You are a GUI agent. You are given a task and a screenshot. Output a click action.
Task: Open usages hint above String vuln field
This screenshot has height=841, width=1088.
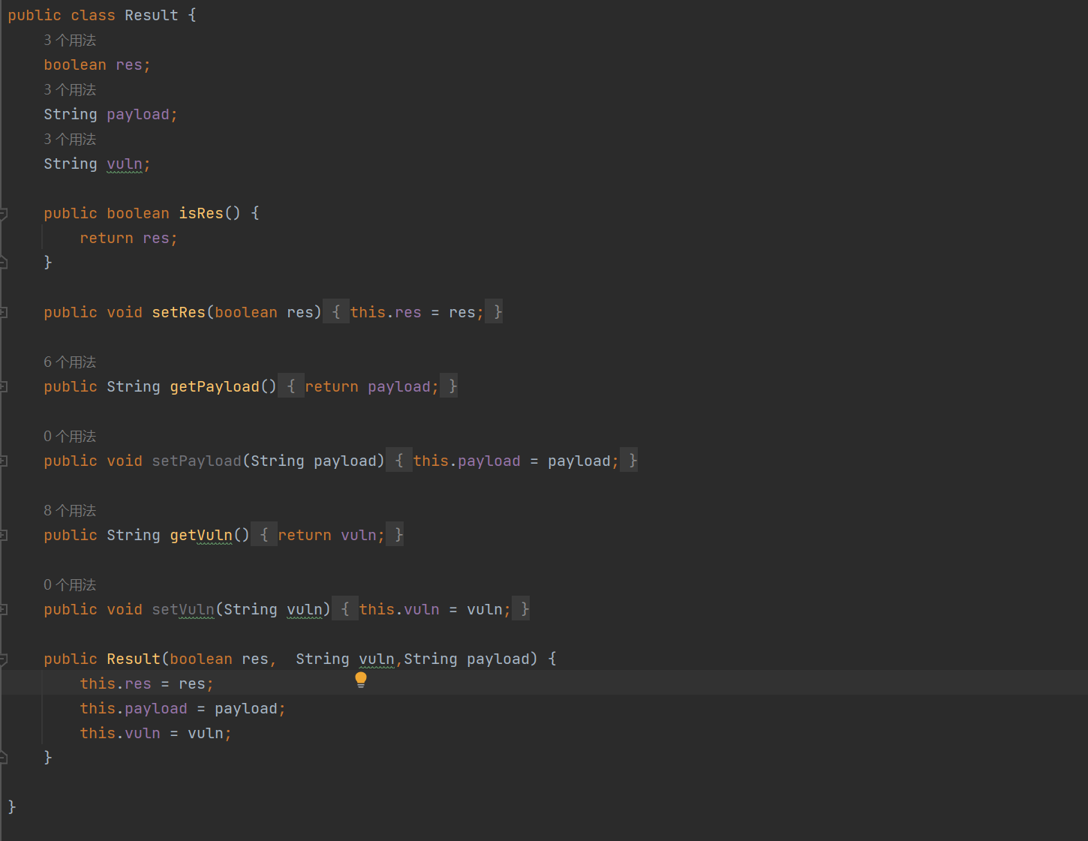click(70, 140)
